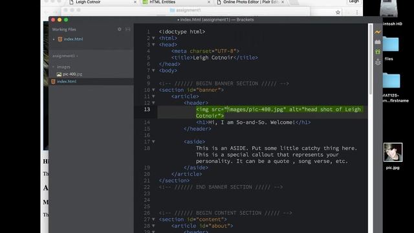Click the image icon next to pic-400.jpg
The width and height of the screenshot is (414, 233).
[59, 74]
